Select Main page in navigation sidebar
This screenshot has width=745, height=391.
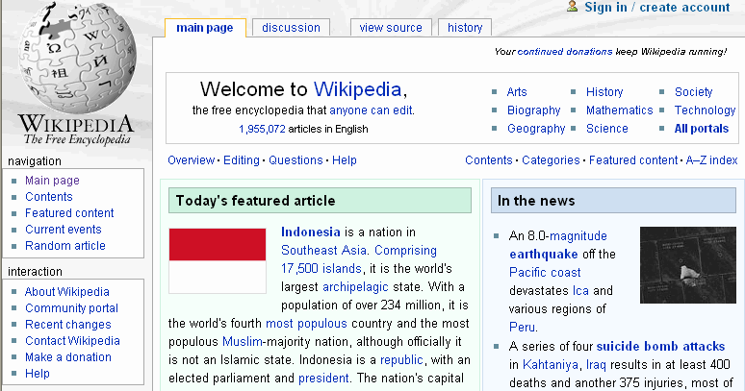(52, 181)
